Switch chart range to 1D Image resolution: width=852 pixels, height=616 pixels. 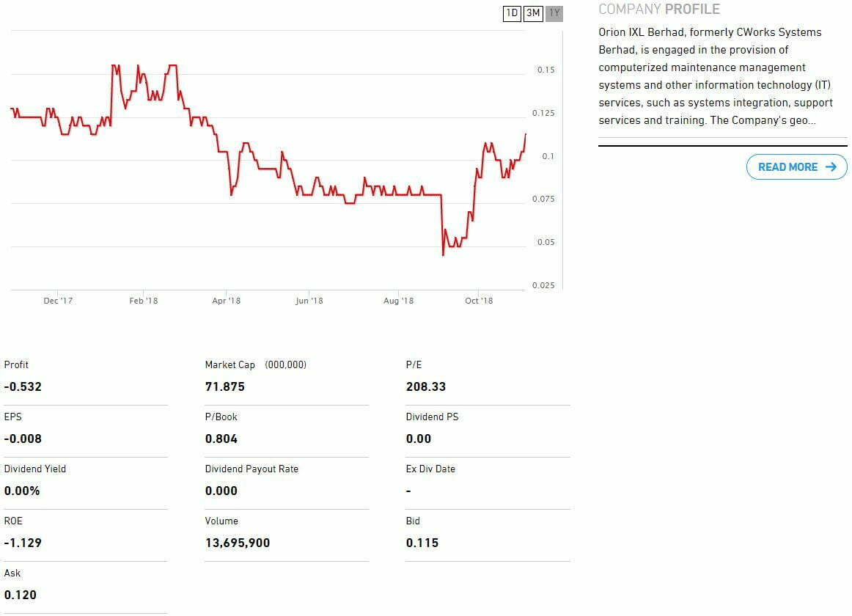pos(512,13)
